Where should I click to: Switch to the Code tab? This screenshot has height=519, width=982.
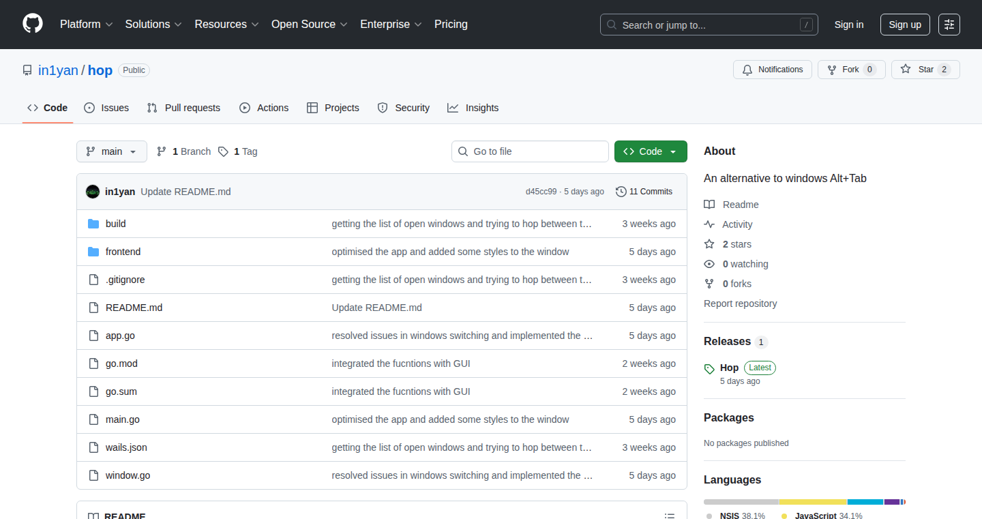(48, 108)
